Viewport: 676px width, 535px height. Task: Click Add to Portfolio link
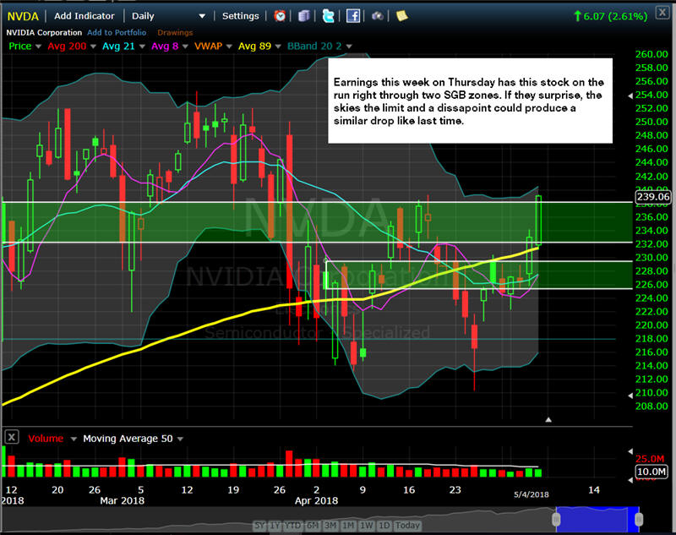pyautogui.click(x=116, y=32)
